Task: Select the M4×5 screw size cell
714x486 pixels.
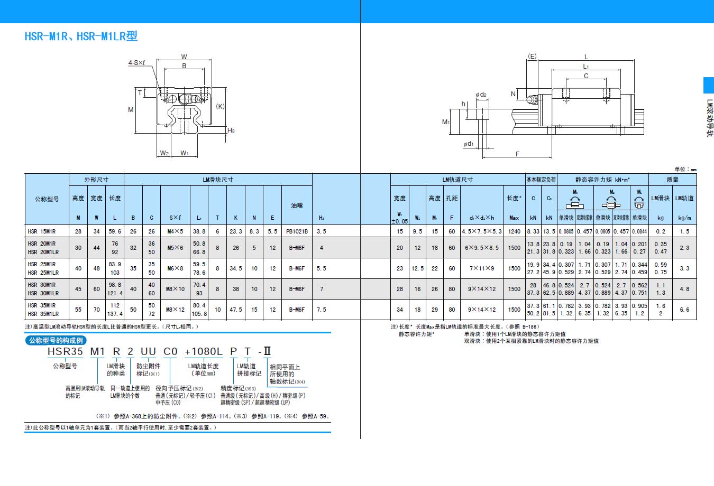Action: (175, 231)
